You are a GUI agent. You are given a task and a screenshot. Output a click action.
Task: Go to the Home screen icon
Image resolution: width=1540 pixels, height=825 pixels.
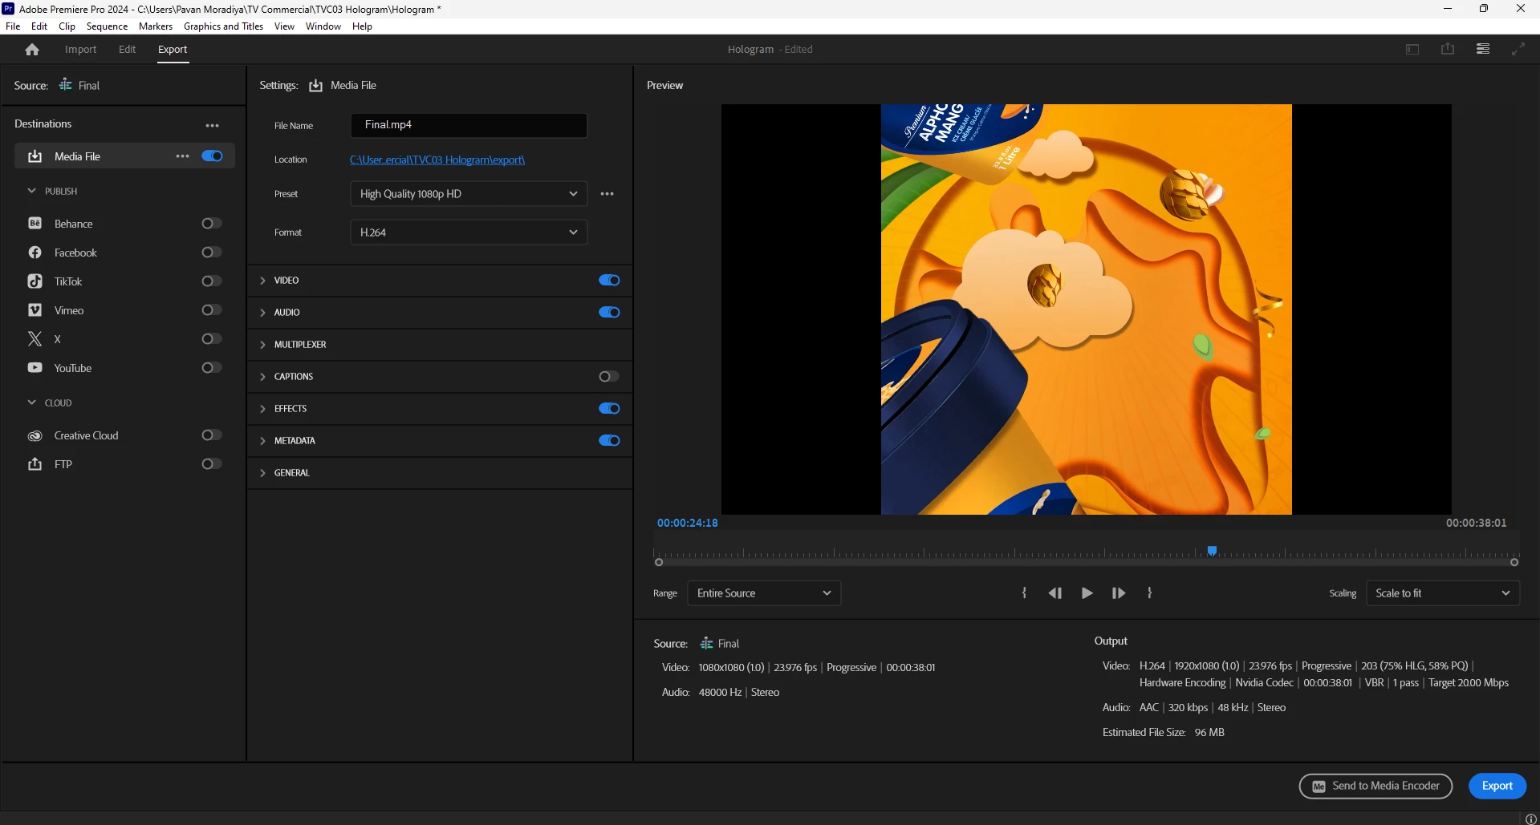(32, 50)
